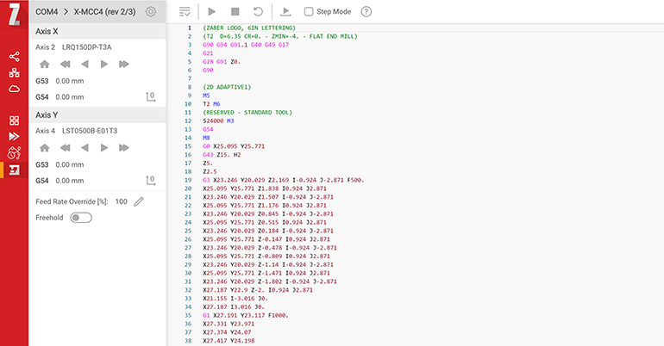Click the Zaber logo at top left
Viewport: 664px width, 346px height.
click(14, 13)
